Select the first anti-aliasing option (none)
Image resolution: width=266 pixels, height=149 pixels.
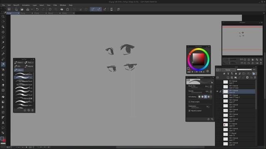click(x=199, y=97)
